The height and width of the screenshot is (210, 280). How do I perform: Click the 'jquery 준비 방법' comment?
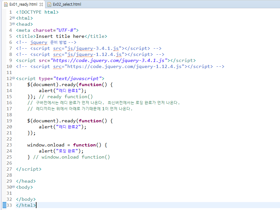tap(46, 42)
